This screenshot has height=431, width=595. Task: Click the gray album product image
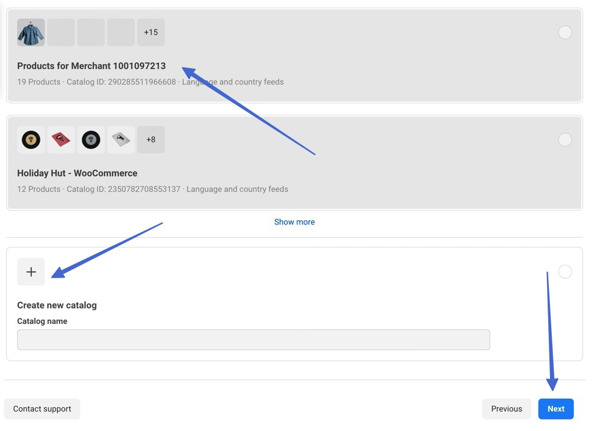(121, 140)
